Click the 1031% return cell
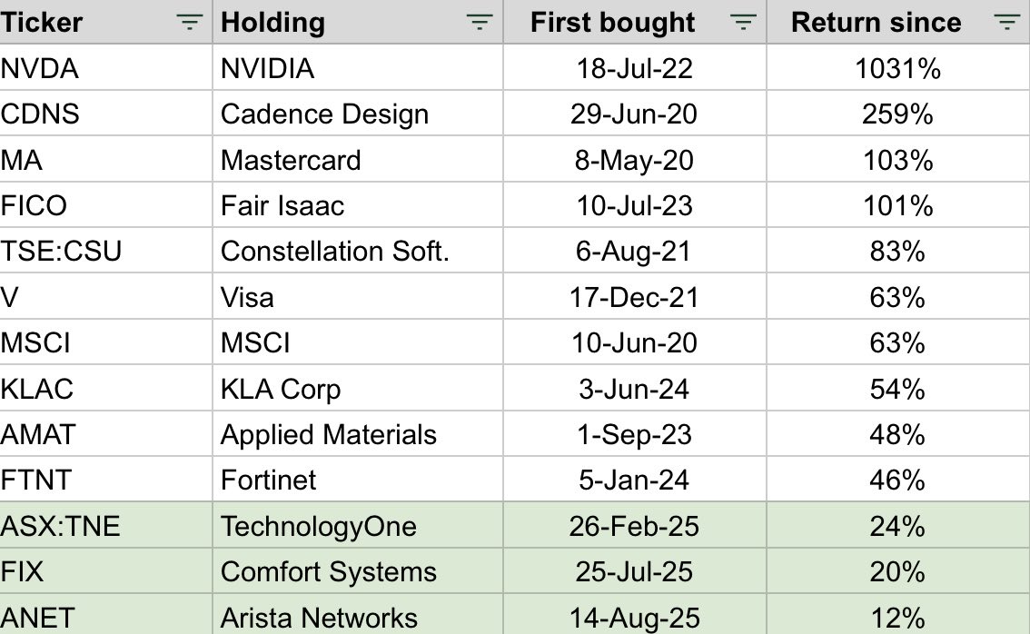This screenshot has height=634, width=1030. coord(896,69)
